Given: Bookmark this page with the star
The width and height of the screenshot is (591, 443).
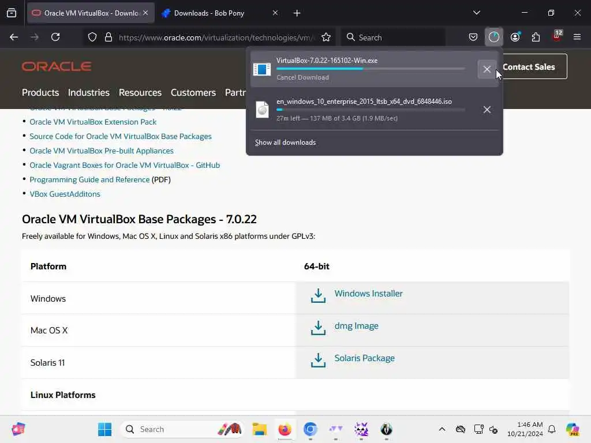Looking at the screenshot, I should click(326, 37).
